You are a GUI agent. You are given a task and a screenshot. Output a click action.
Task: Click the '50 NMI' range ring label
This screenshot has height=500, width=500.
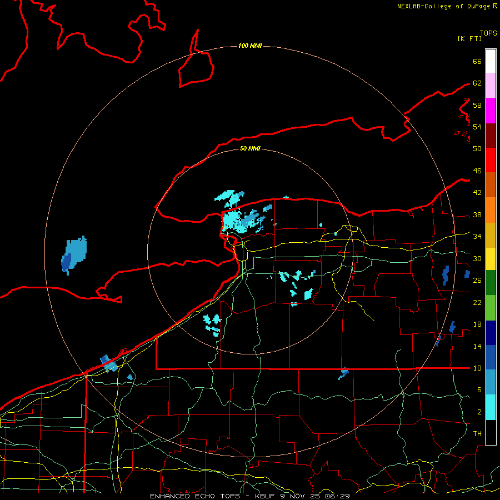pyautogui.click(x=250, y=148)
